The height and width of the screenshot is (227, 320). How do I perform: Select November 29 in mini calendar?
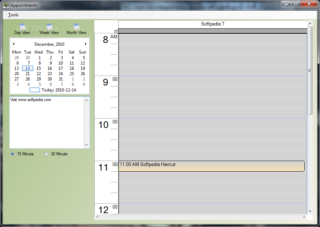pyautogui.click(x=16, y=58)
